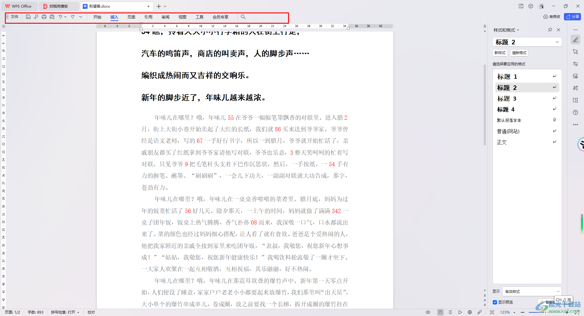Click the export-to-PDF icon beside Save

coord(36,17)
